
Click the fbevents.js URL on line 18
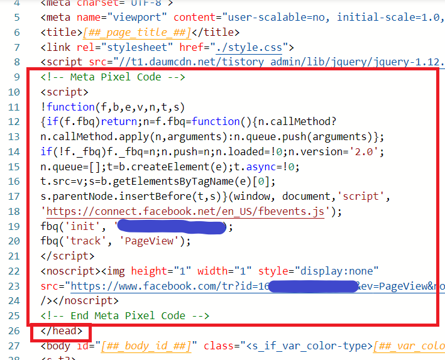tap(185, 211)
